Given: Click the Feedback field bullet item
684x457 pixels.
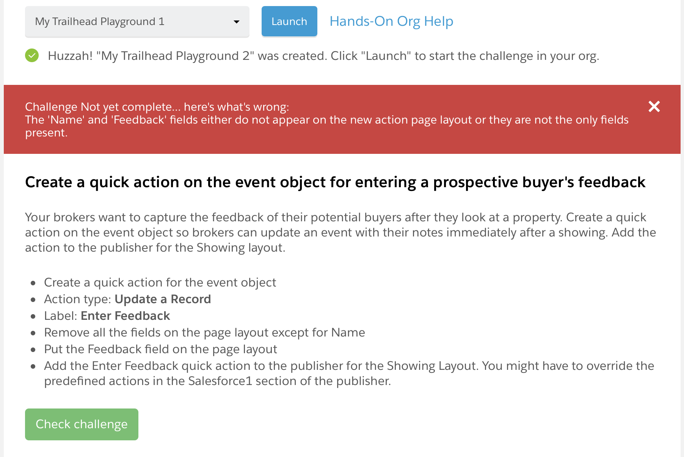Looking at the screenshot, I should [x=160, y=349].
